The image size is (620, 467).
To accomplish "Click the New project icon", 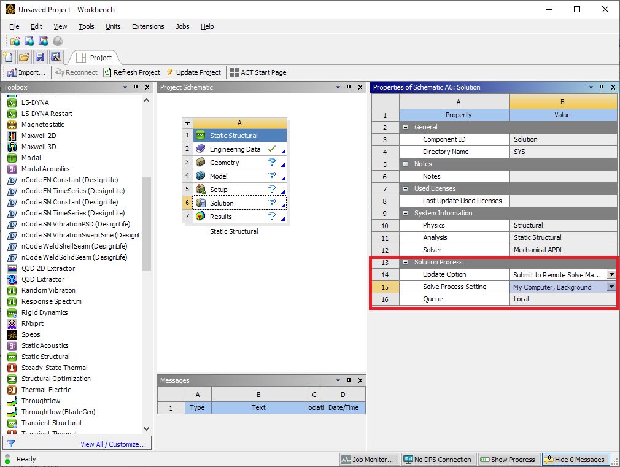I will pos(9,57).
